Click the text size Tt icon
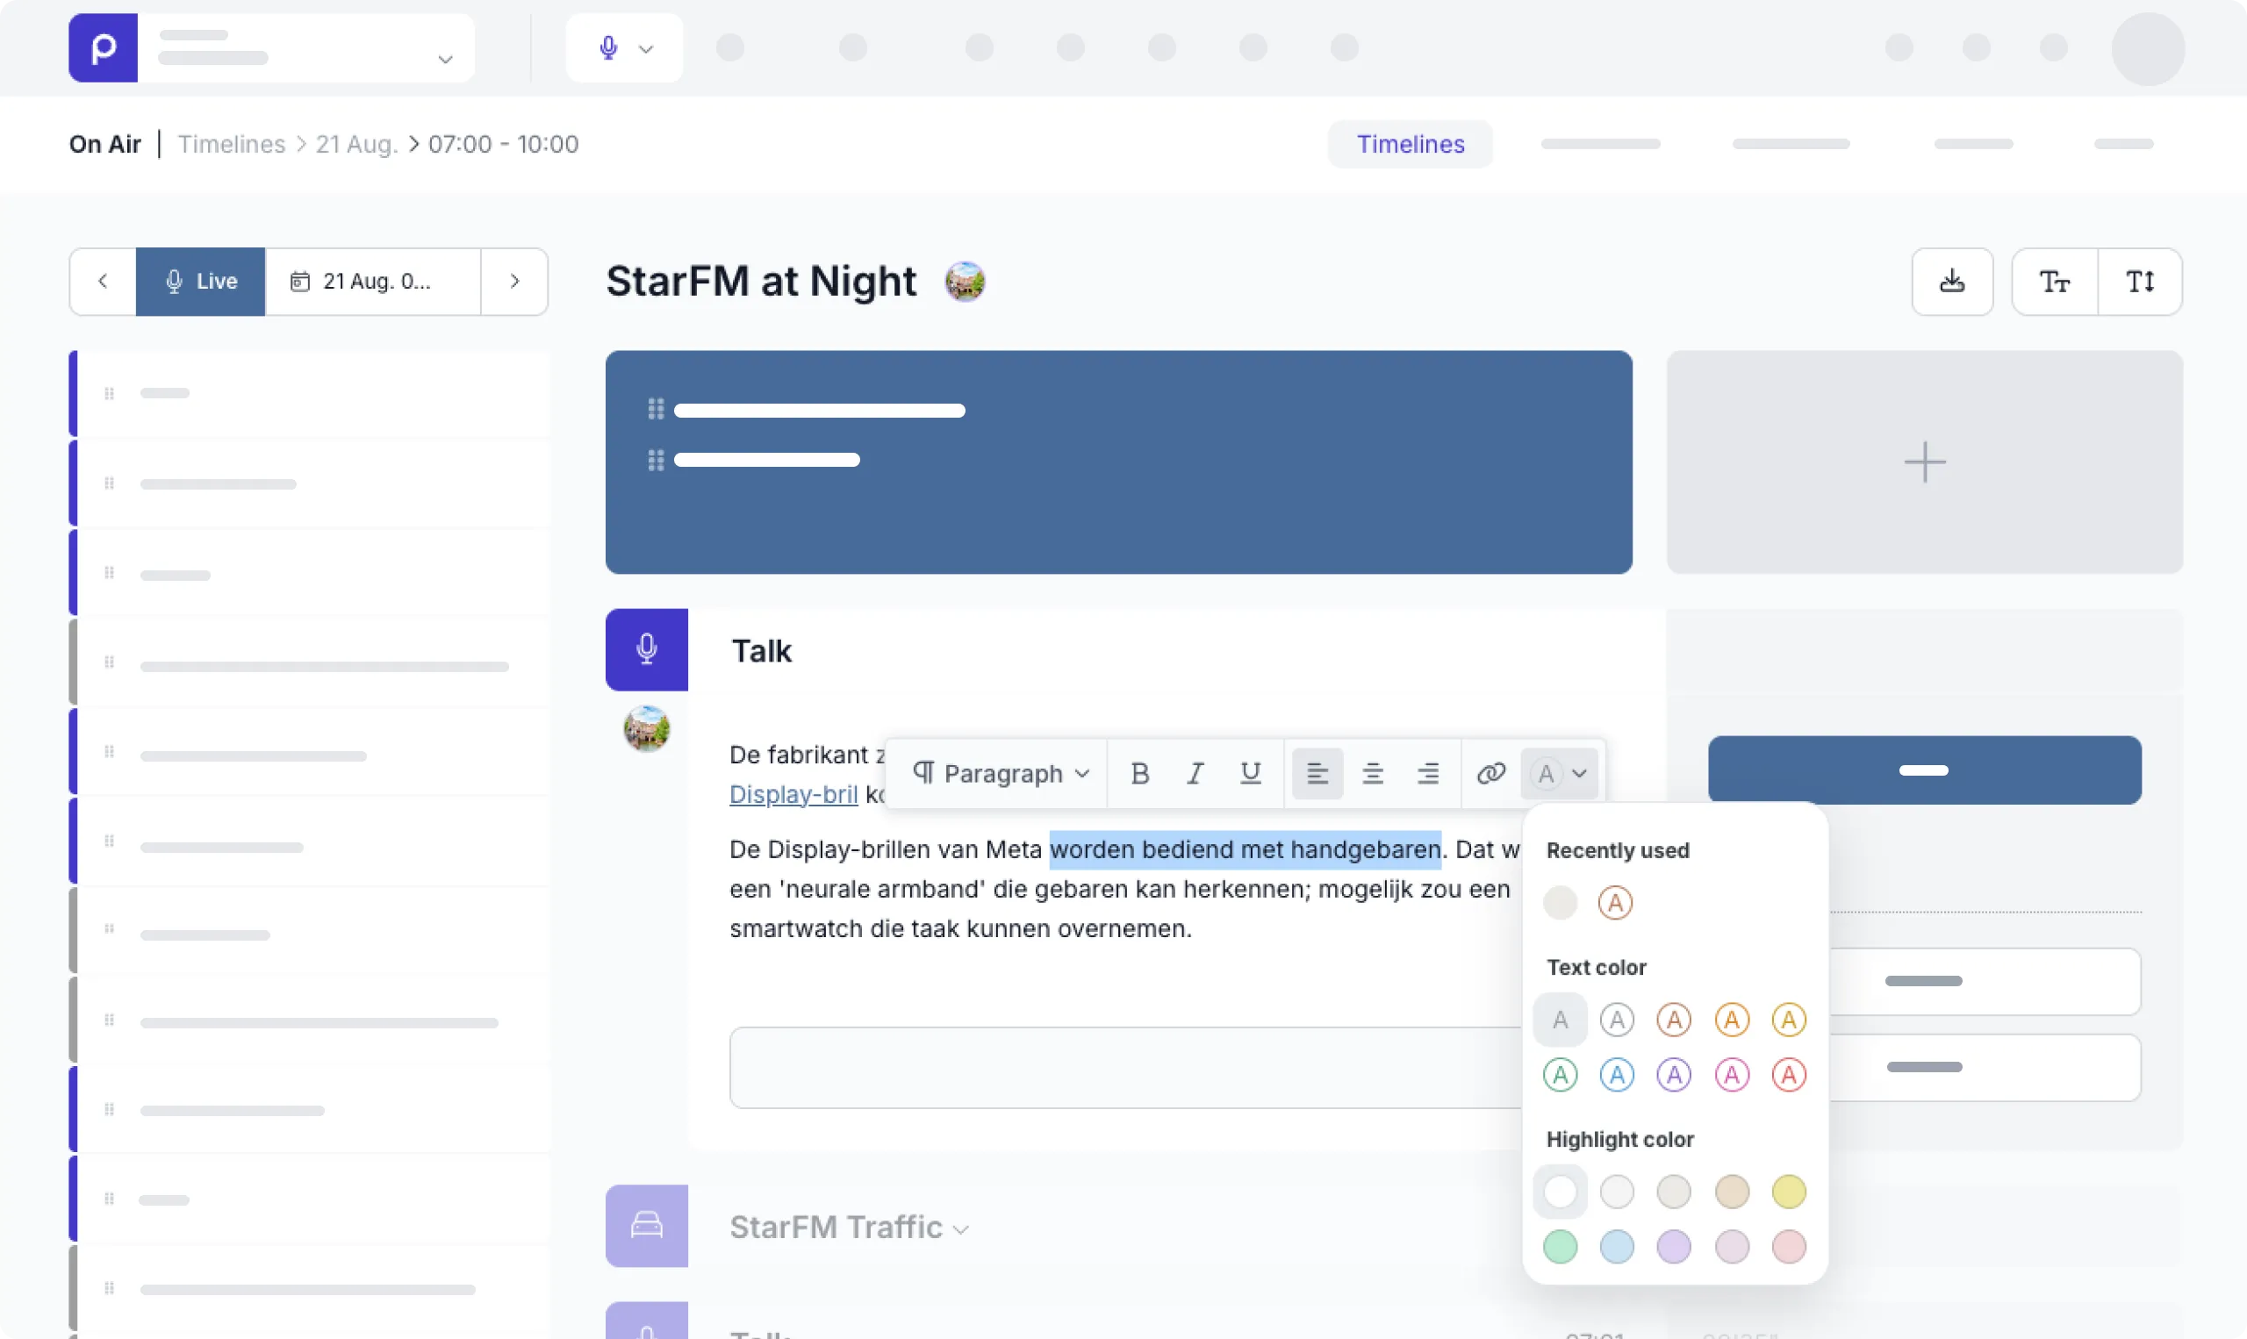This screenshot has height=1339, width=2247. coord(2055,282)
